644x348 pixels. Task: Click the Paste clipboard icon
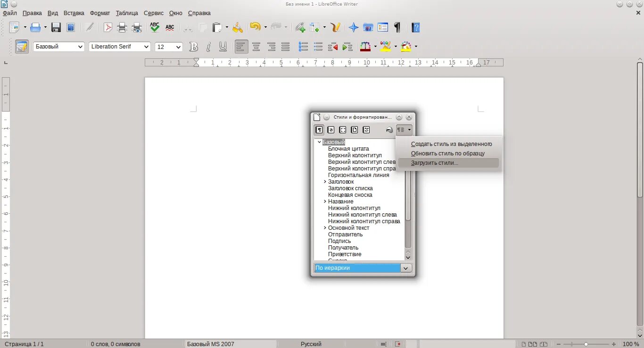click(x=217, y=27)
